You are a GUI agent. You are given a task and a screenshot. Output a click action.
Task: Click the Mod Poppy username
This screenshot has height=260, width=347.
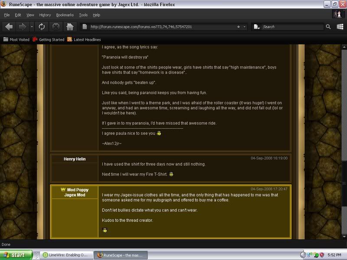[x=78, y=190]
